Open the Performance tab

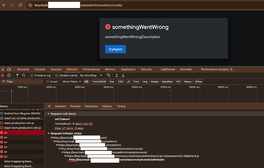click(x=91, y=69)
